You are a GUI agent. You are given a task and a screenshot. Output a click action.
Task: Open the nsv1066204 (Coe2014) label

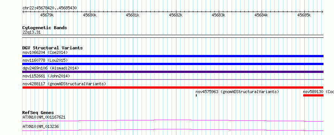tap(45, 52)
